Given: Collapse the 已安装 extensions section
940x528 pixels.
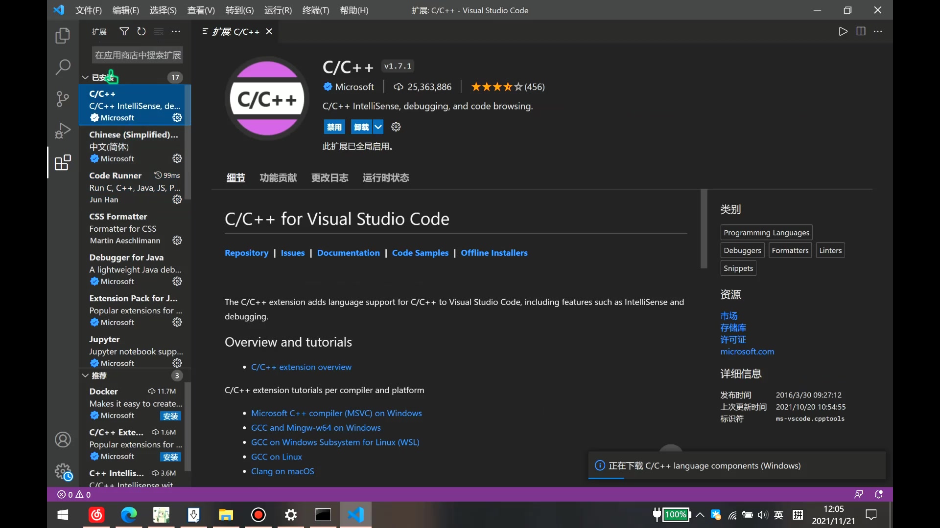Looking at the screenshot, I should (84, 77).
